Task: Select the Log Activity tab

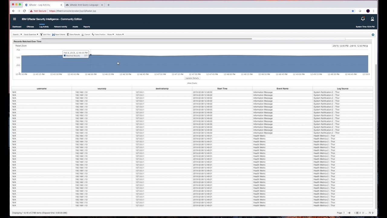Action: click(x=44, y=27)
